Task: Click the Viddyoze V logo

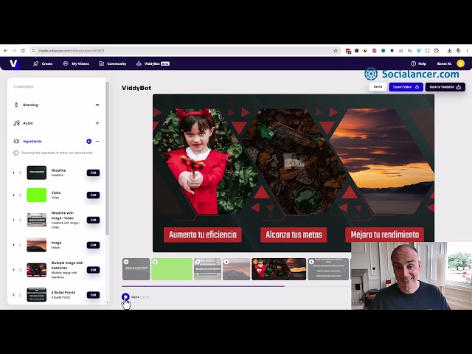Action: point(13,63)
